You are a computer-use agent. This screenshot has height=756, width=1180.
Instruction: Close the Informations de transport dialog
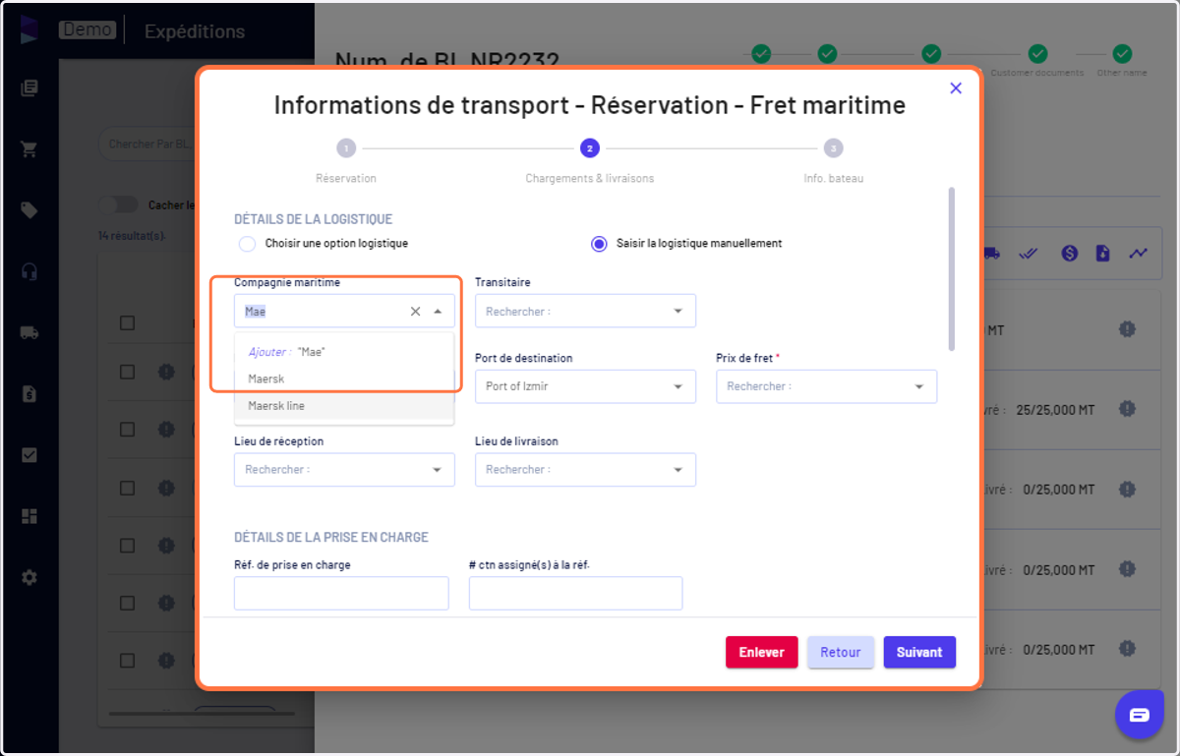tap(956, 88)
